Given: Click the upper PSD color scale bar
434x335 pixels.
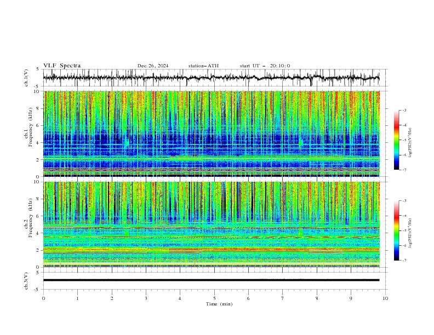Looking at the screenshot, I should 397,140.
